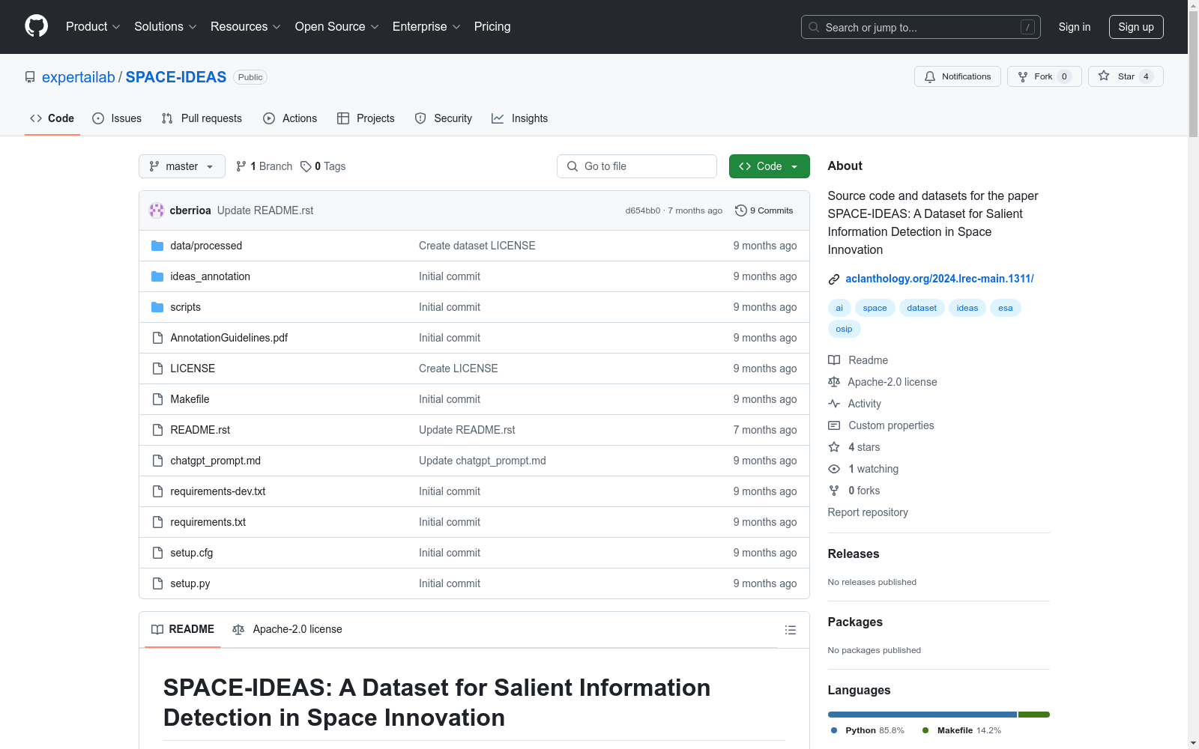Click the ai topic tag
Image resolution: width=1199 pixels, height=749 pixels.
point(839,308)
